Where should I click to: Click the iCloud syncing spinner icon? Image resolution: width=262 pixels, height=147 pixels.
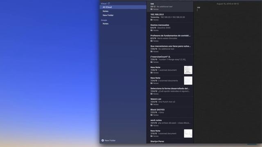(109, 4)
